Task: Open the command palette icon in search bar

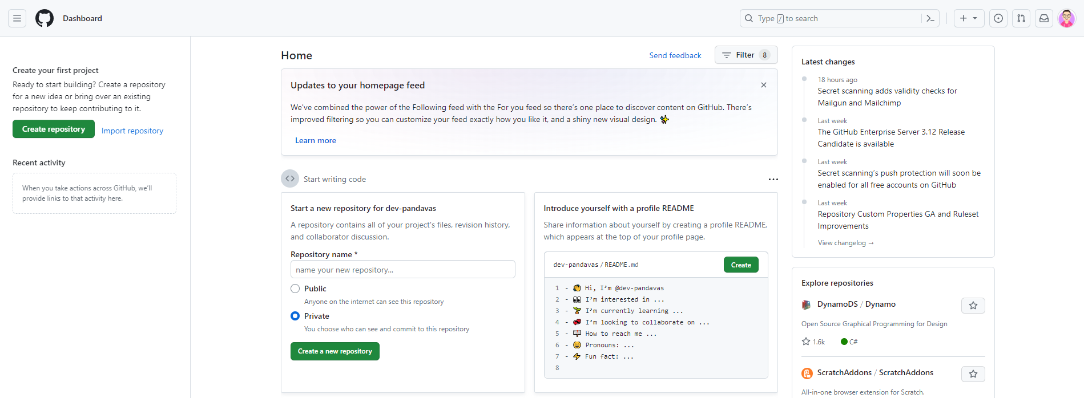Action: 930,18
